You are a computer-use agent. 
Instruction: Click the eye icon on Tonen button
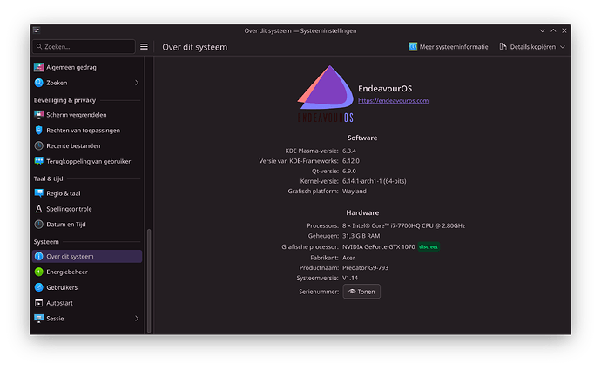(352, 292)
